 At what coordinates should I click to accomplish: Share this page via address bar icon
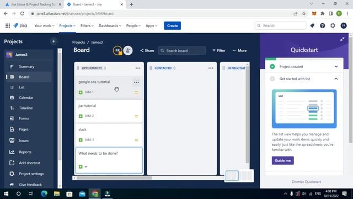(x=296, y=13)
